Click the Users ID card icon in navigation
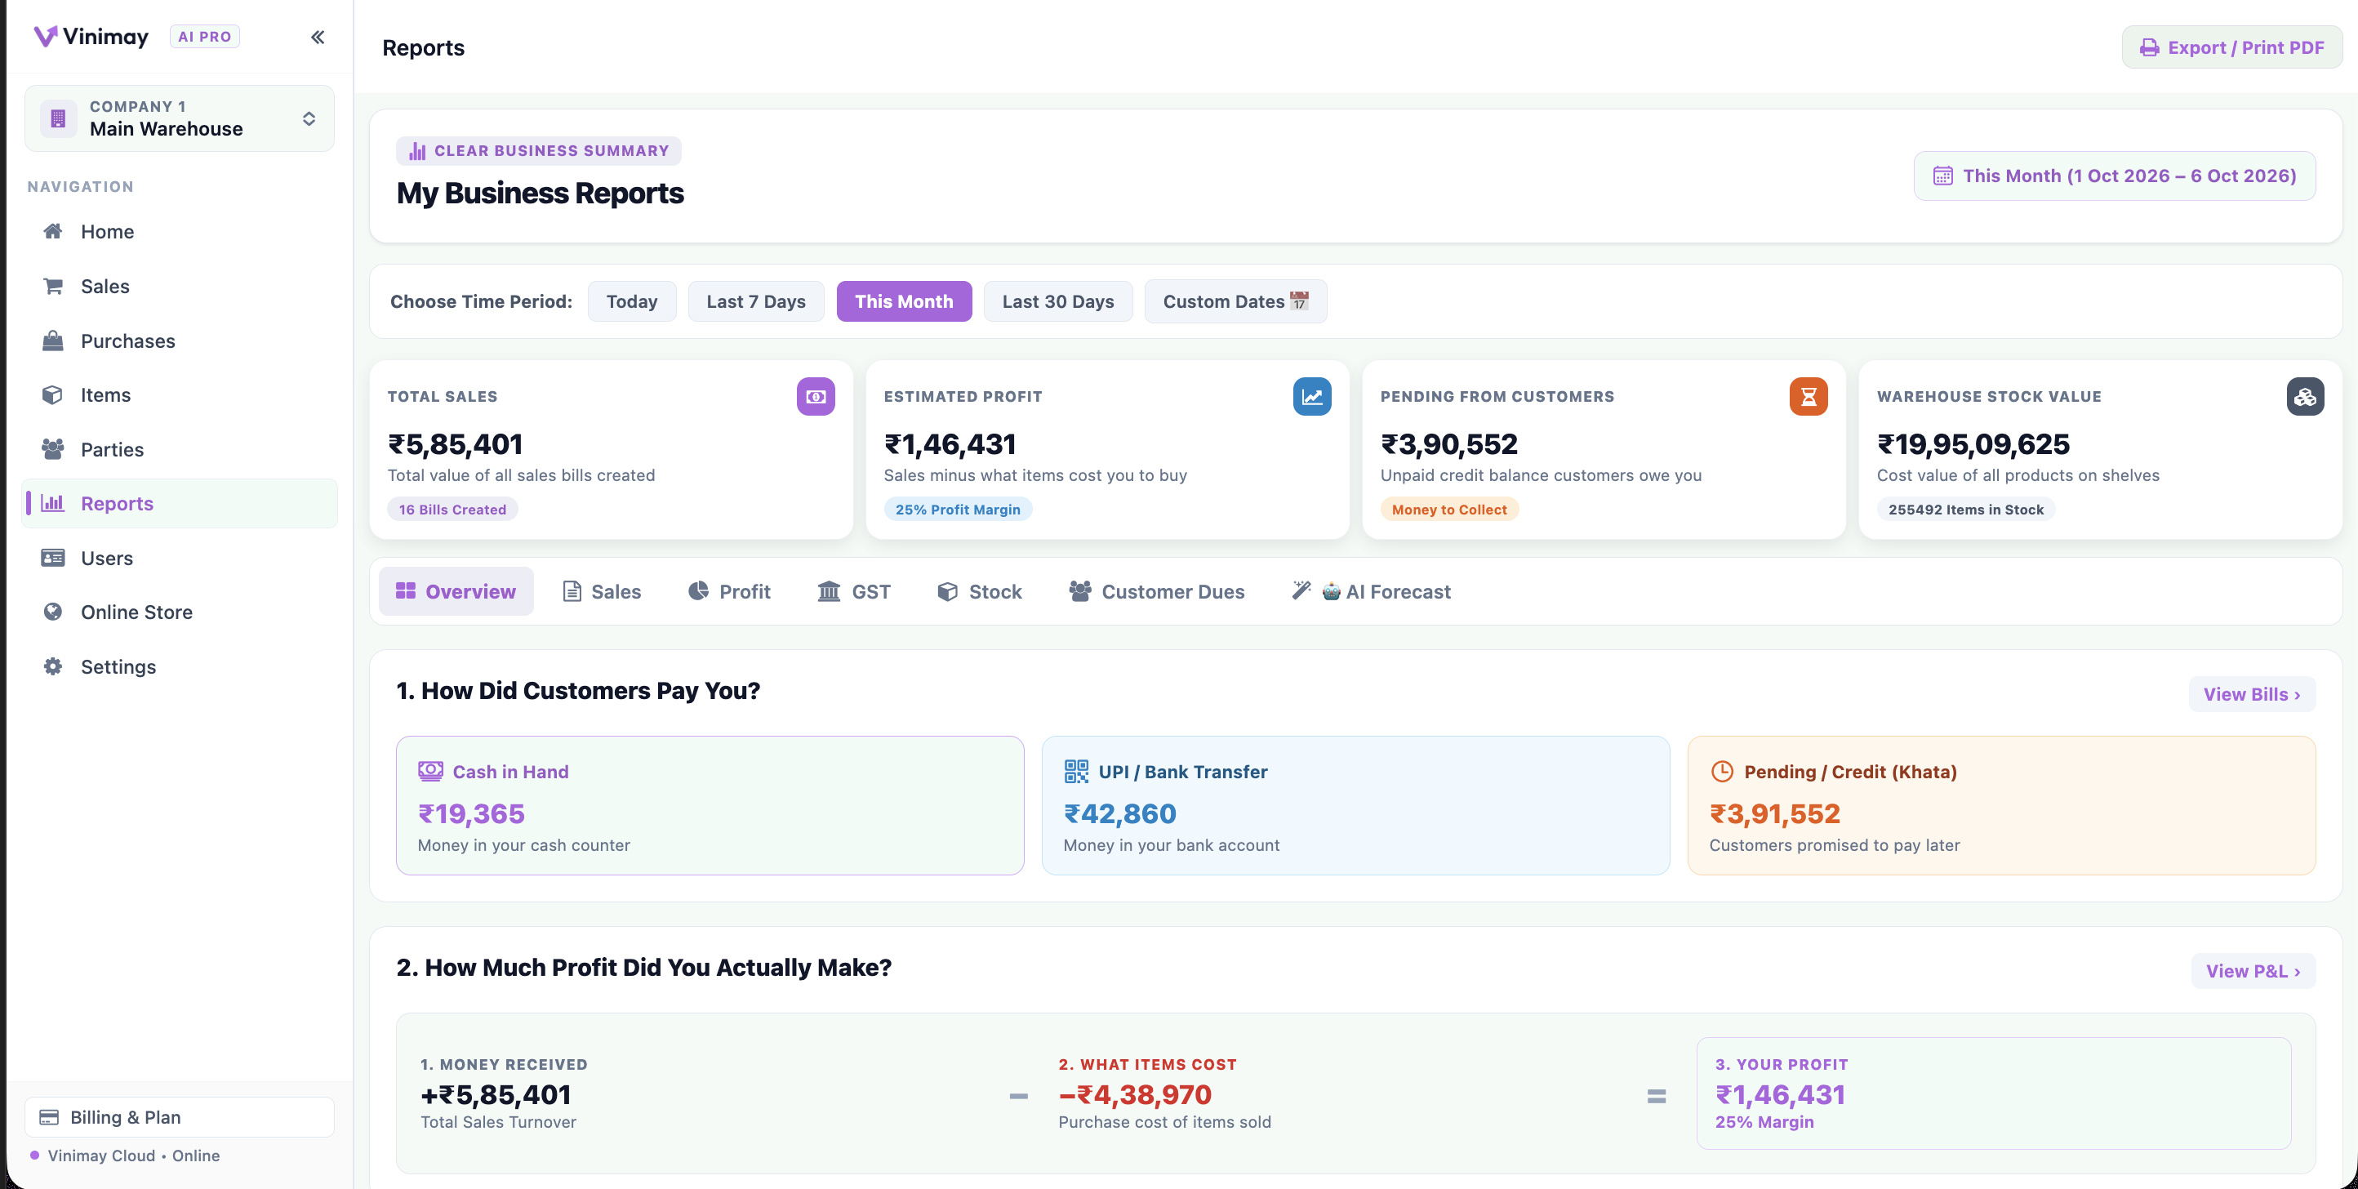The image size is (2358, 1189). 53,558
